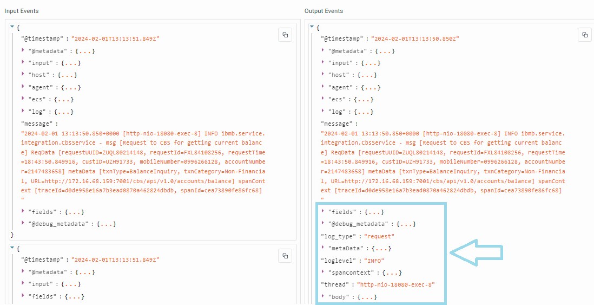
Task: Expand "fields" node in Output Events
Action: point(323,211)
